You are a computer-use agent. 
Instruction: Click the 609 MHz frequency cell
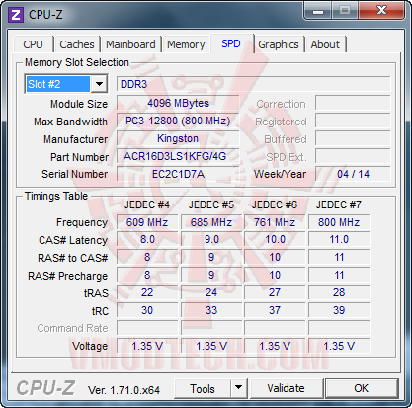click(x=147, y=222)
